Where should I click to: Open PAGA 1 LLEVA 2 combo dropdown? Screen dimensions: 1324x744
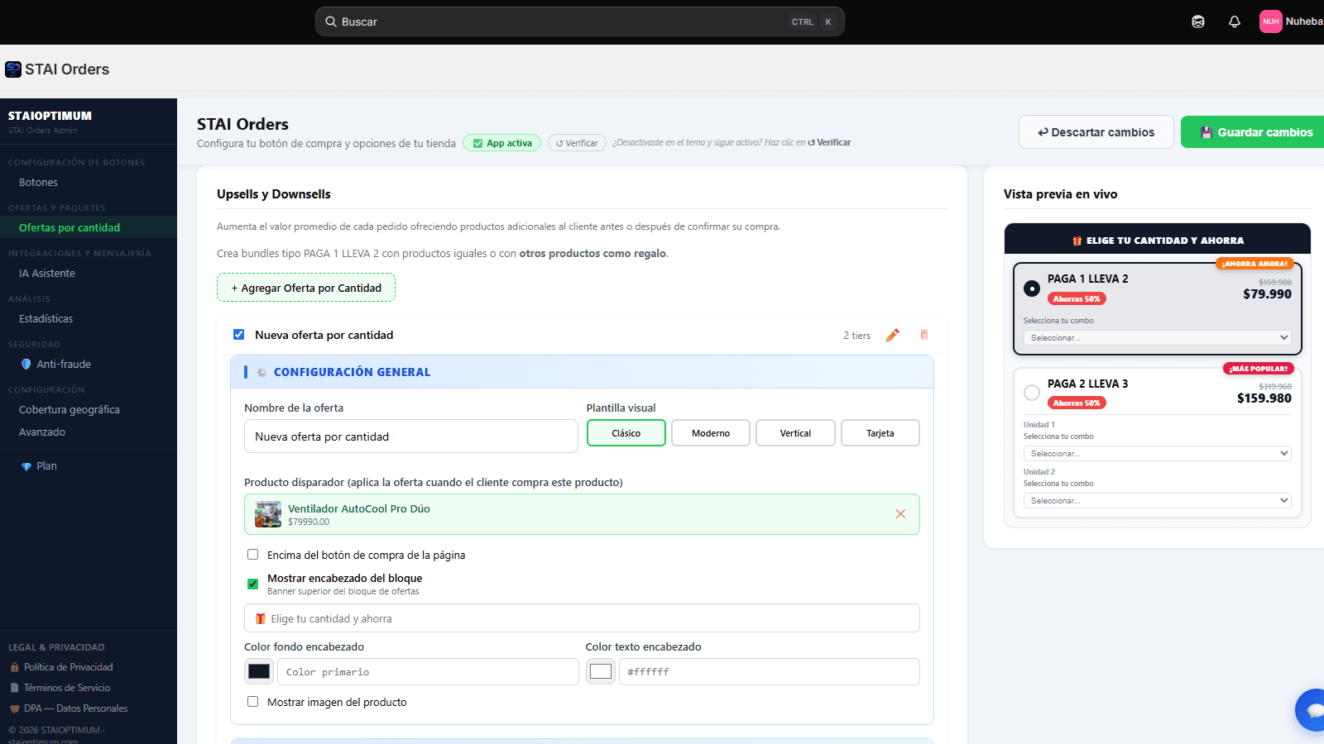(x=1157, y=337)
